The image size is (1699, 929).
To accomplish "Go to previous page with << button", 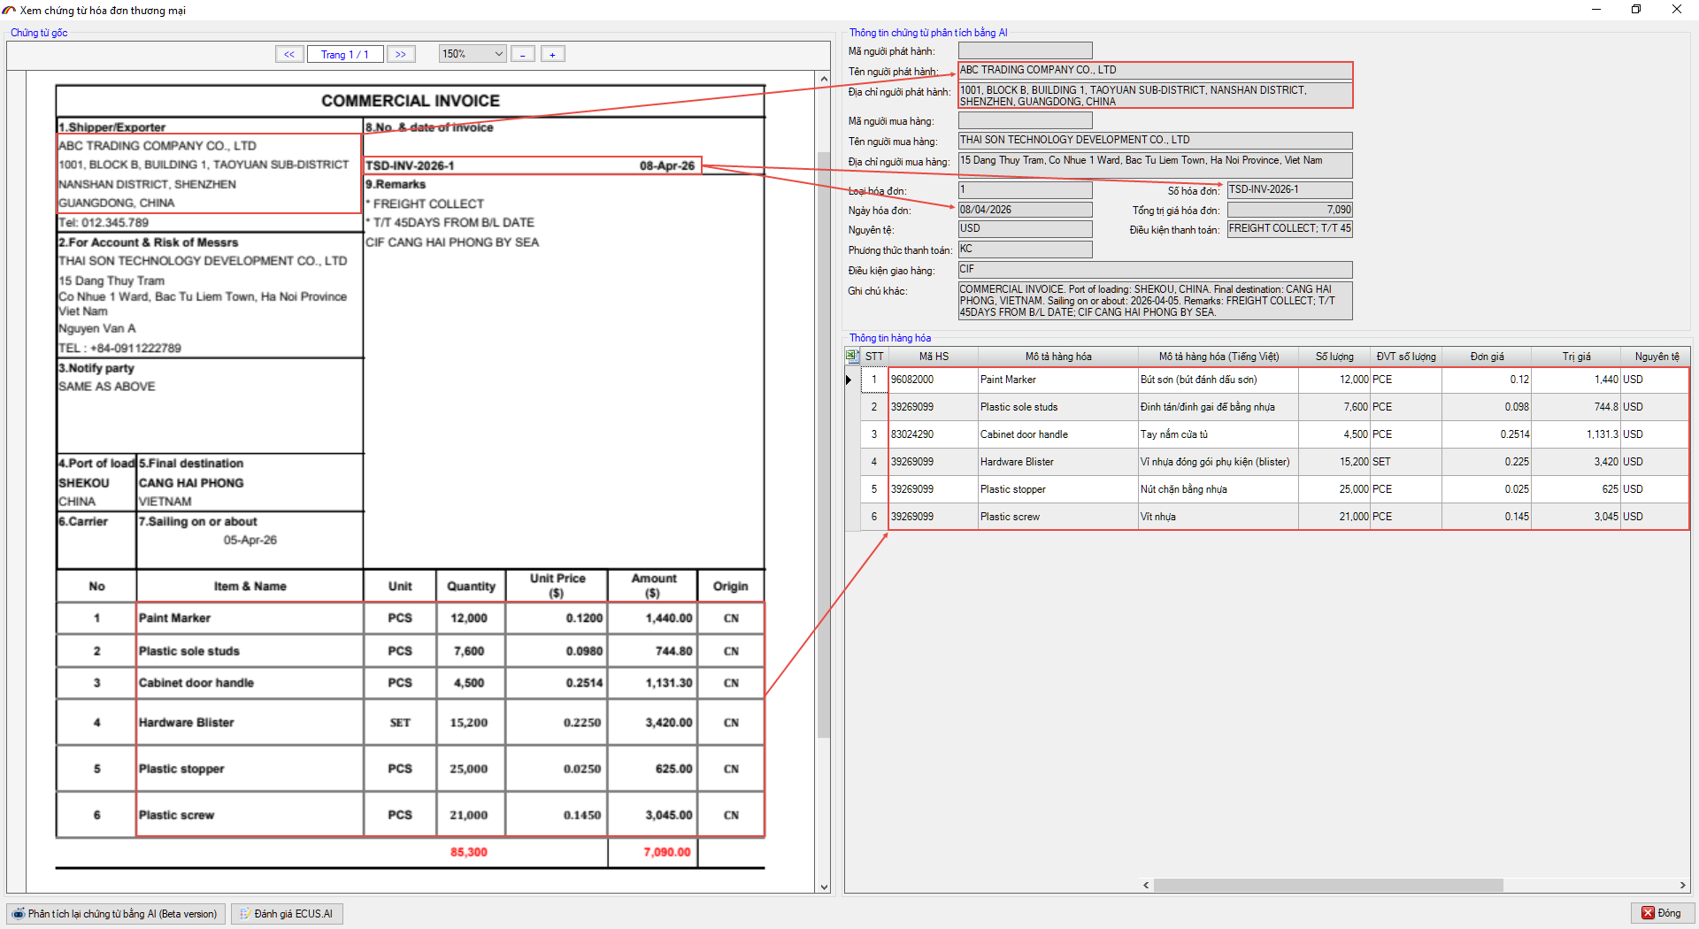I will point(289,54).
